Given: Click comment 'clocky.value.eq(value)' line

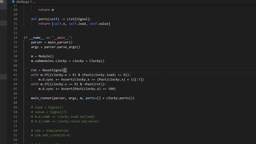Looking at the screenshot, I should tap(65, 122).
